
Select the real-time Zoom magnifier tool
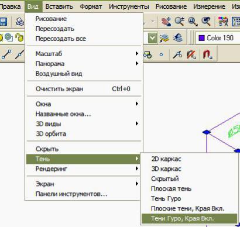click(180, 22)
